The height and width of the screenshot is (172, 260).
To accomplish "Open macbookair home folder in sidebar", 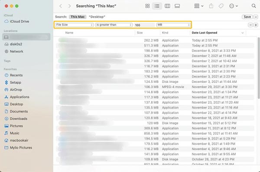I will click(x=16, y=140).
